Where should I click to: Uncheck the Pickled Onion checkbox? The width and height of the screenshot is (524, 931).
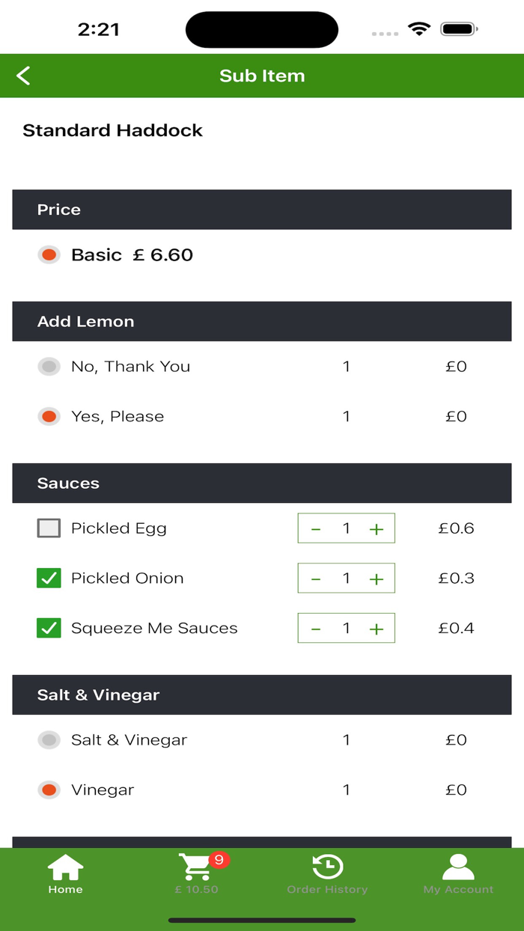click(49, 579)
